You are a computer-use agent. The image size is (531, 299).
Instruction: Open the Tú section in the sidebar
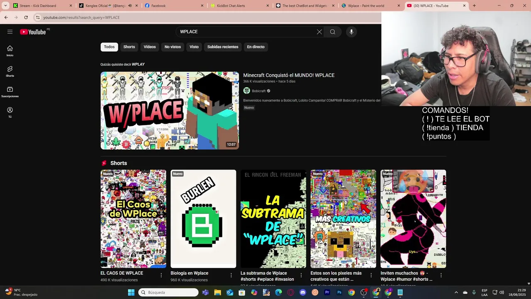(10, 112)
